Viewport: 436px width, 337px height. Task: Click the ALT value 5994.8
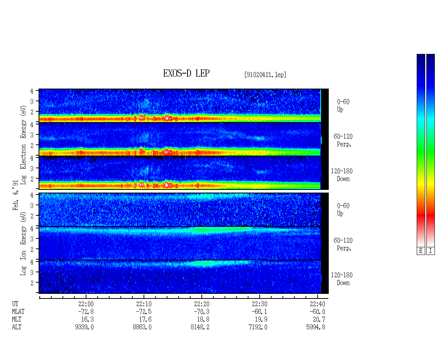(x=316, y=327)
